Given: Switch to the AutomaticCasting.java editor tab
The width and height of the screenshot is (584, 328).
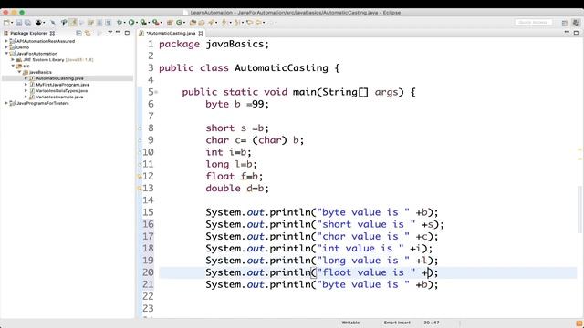Looking at the screenshot, I should point(171,33).
